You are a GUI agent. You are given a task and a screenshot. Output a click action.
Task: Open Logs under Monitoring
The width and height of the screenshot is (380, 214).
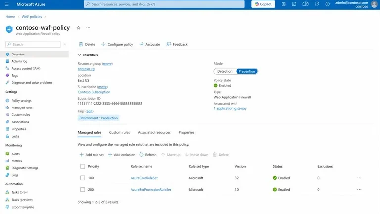tap(12, 175)
